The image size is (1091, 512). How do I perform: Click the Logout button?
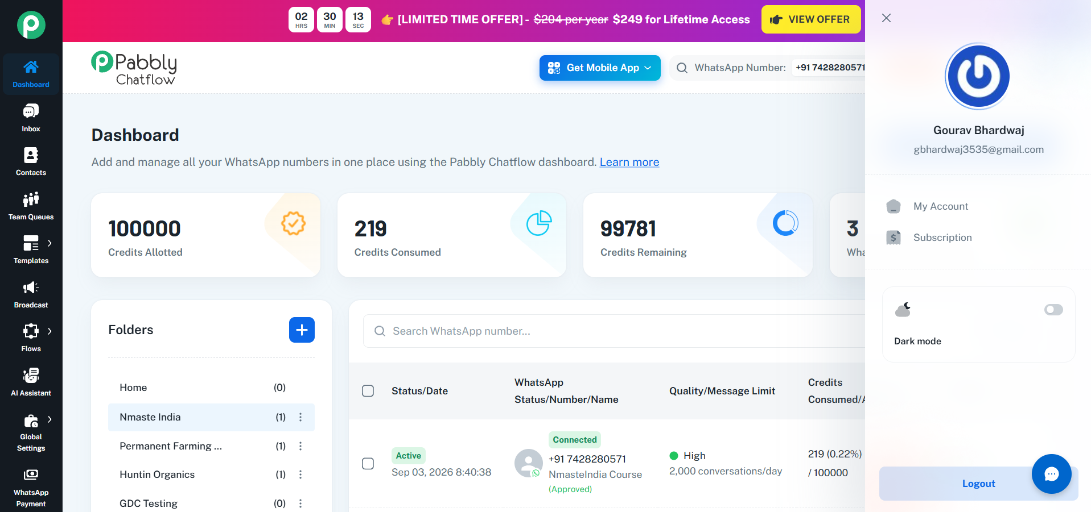coord(978,484)
